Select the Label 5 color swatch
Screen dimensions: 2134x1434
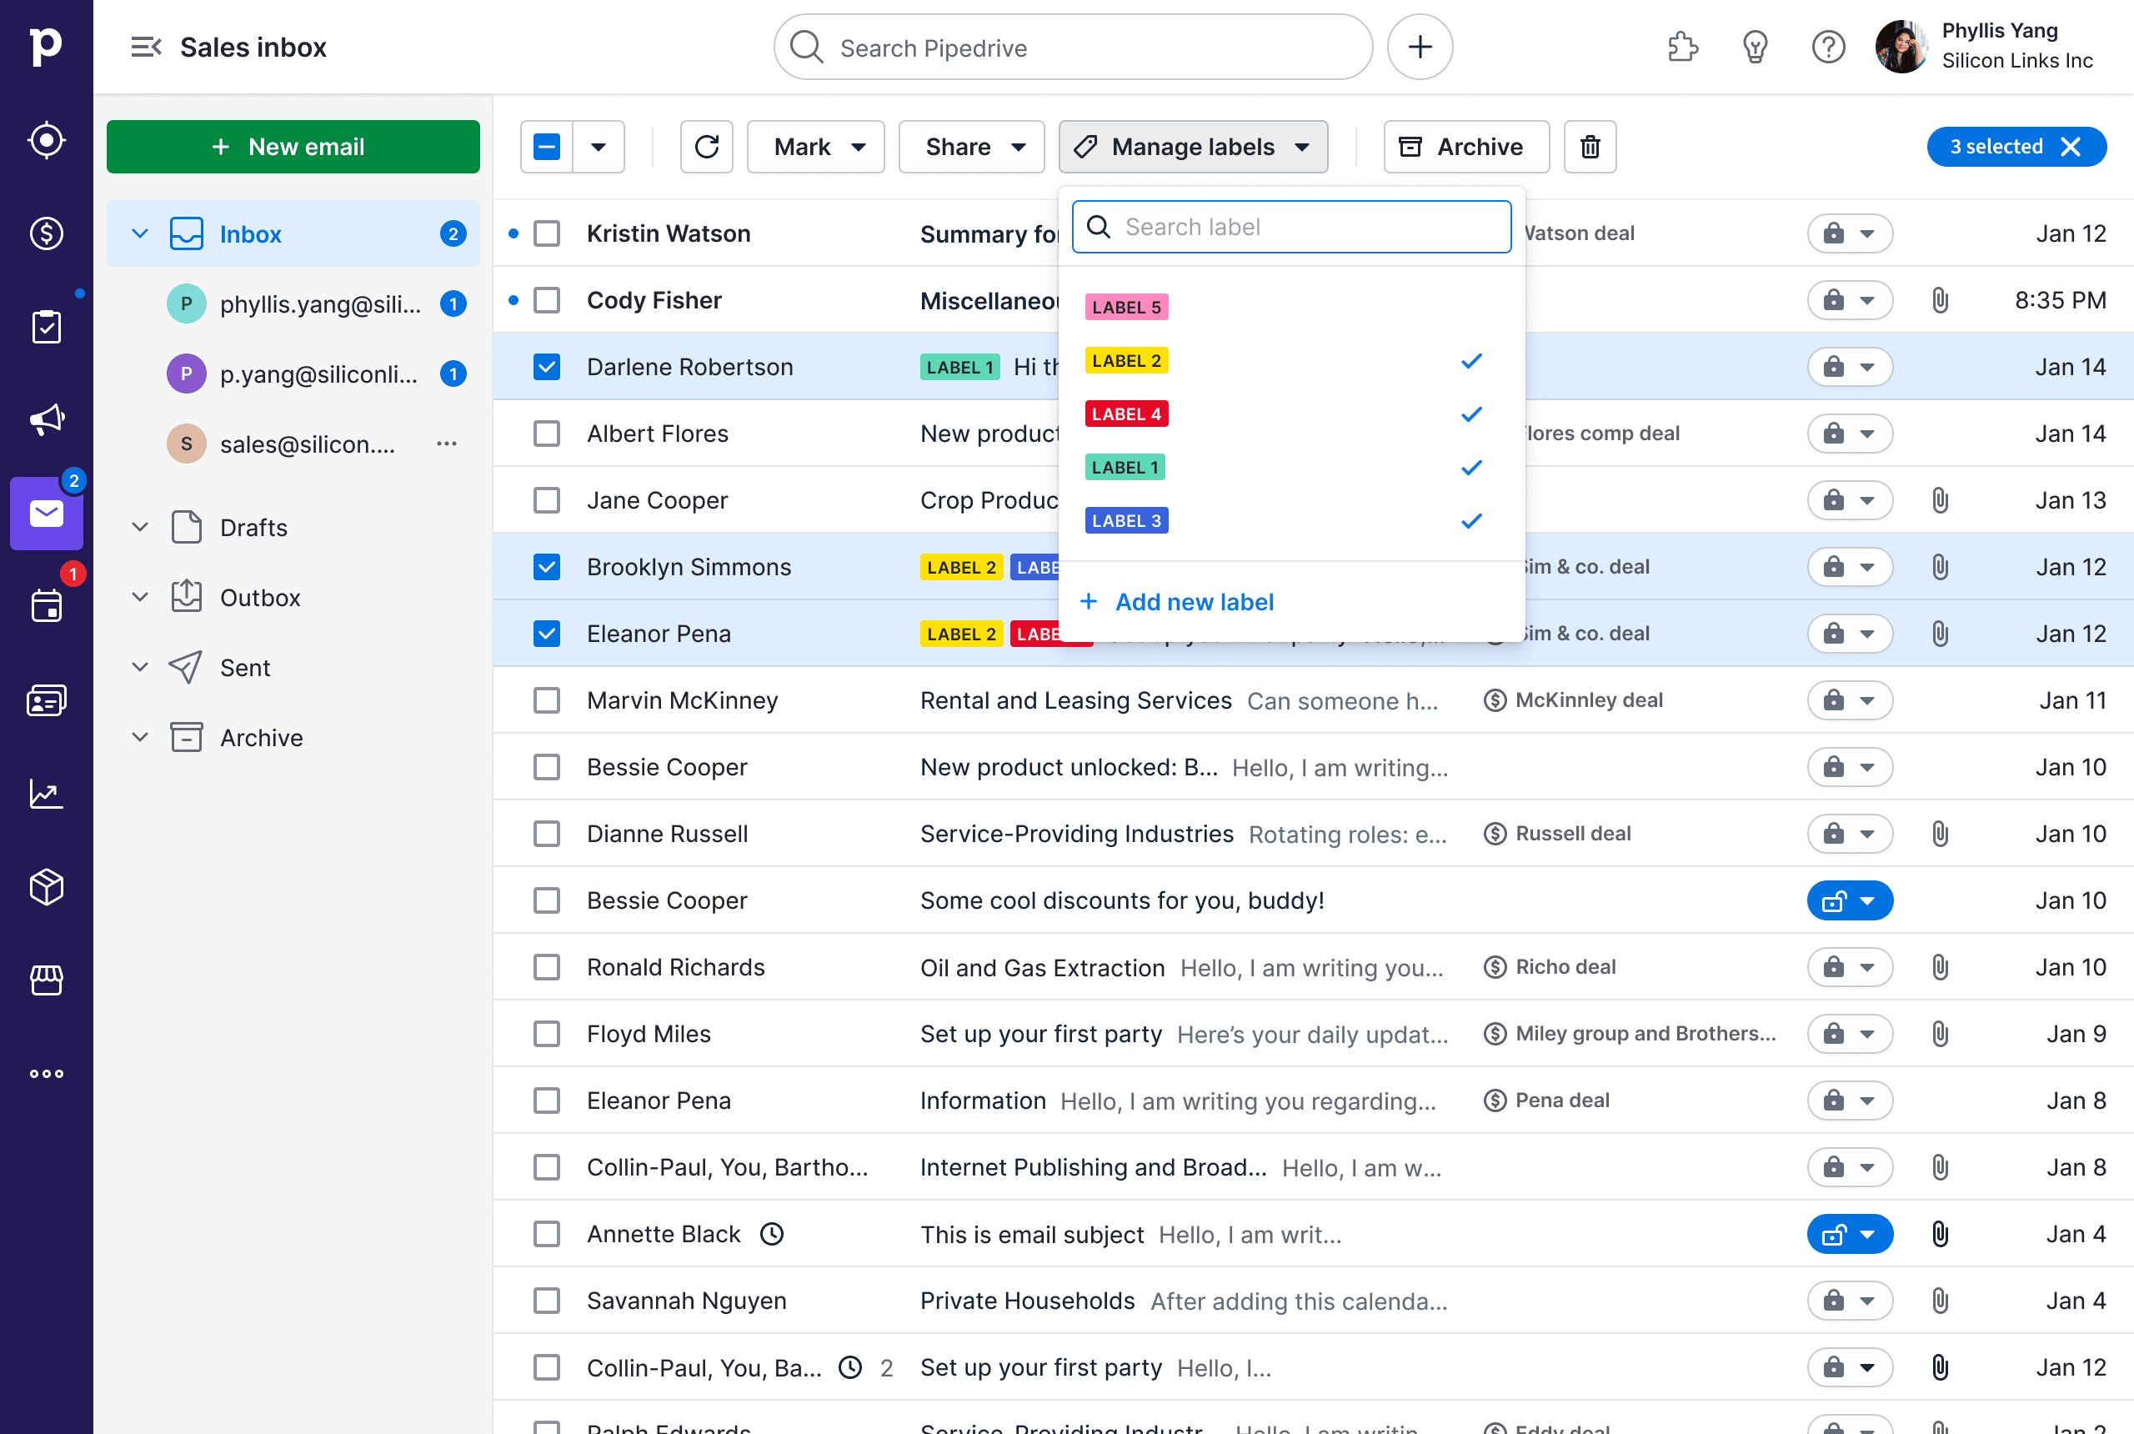1126,306
